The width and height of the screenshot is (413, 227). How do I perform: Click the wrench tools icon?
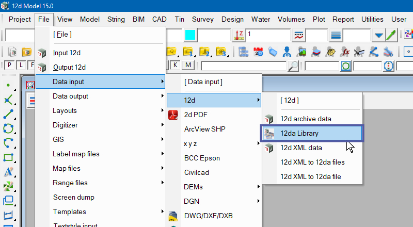click(388, 52)
